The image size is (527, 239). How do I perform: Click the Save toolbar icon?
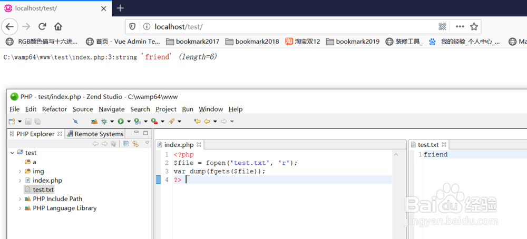(28, 121)
